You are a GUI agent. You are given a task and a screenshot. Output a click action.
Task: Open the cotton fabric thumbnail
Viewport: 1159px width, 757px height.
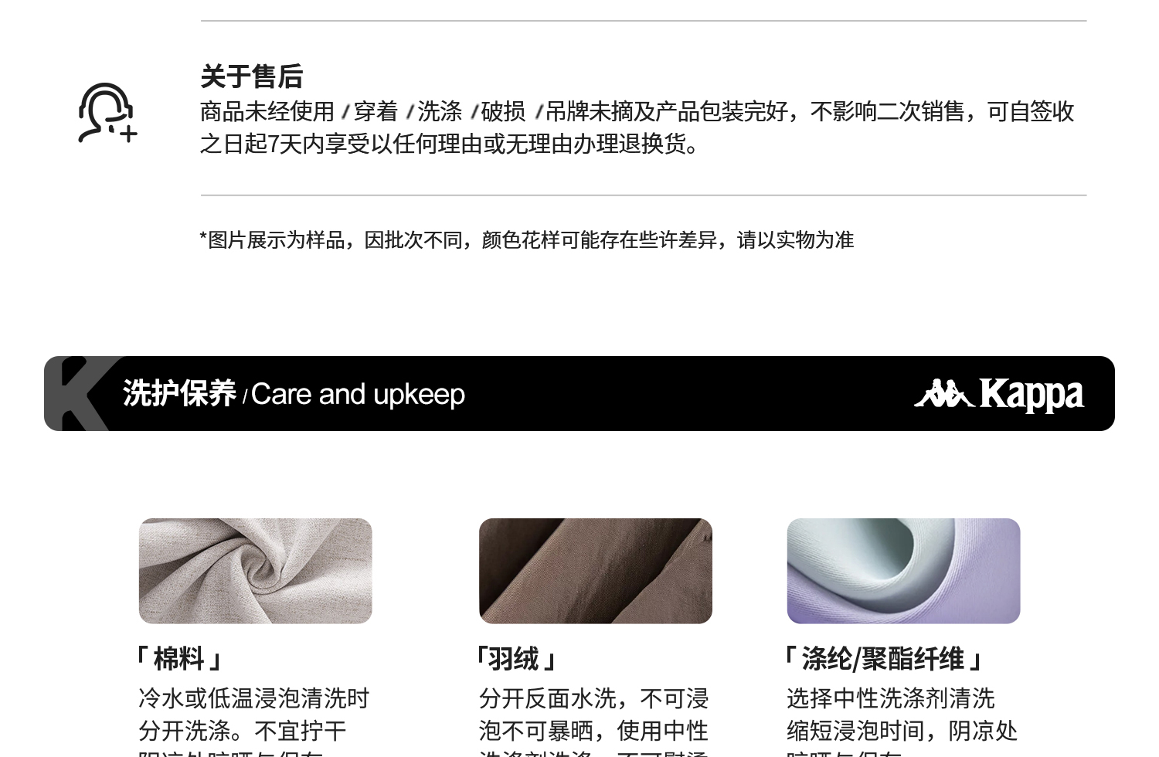255,571
